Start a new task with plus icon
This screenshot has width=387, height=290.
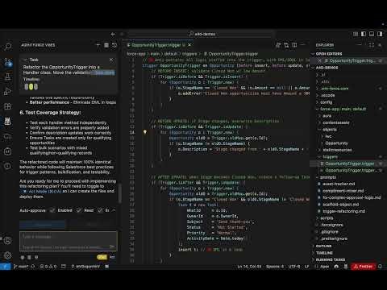tap(98, 45)
